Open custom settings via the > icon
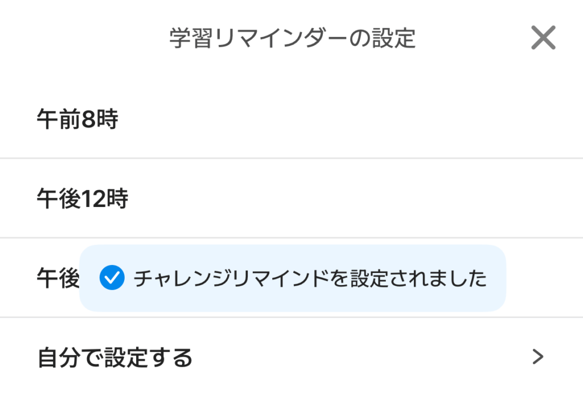Image resolution: width=583 pixels, height=401 pixels. pos(537,357)
